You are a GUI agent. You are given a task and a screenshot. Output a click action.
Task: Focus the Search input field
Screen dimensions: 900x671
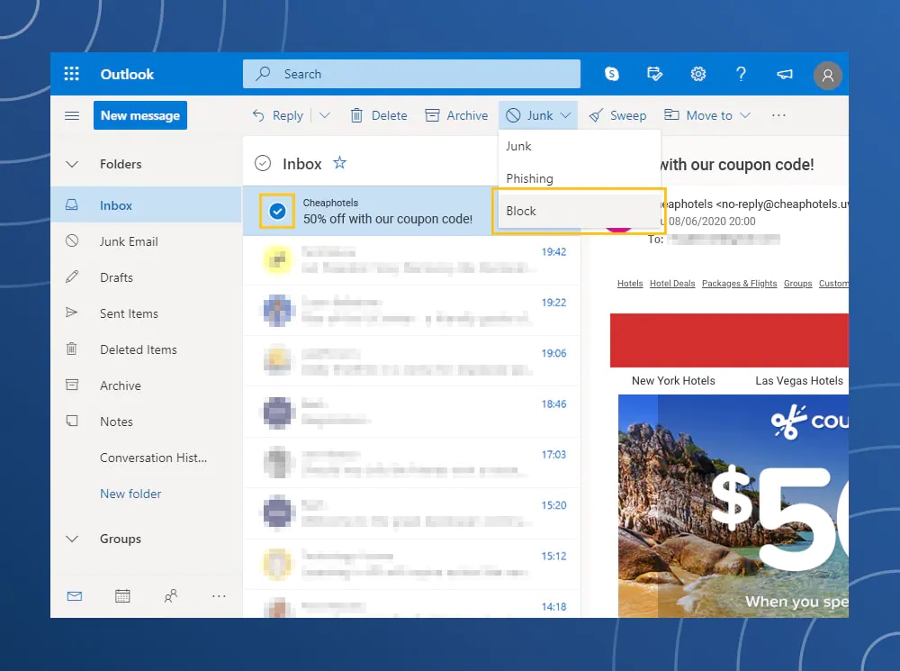tap(411, 74)
